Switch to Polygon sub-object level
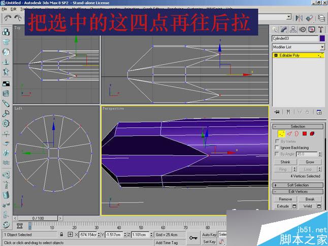 pos(305,134)
